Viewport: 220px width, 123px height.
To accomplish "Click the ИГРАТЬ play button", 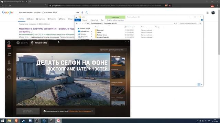I will 28,111.
